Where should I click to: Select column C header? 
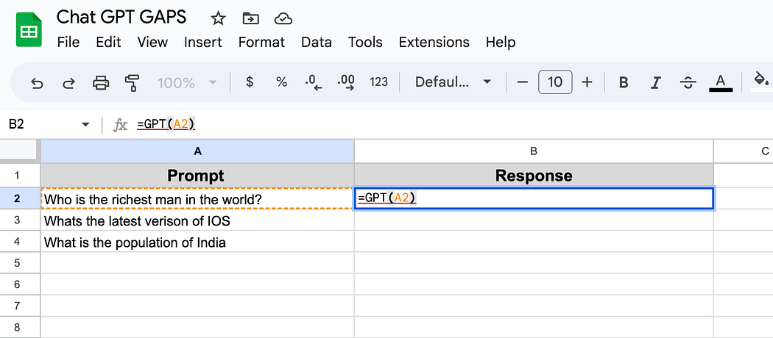(x=744, y=151)
